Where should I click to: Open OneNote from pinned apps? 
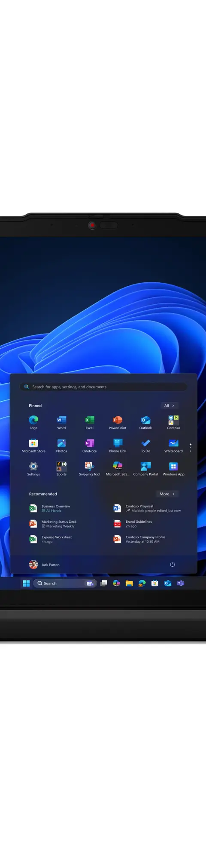89,445
